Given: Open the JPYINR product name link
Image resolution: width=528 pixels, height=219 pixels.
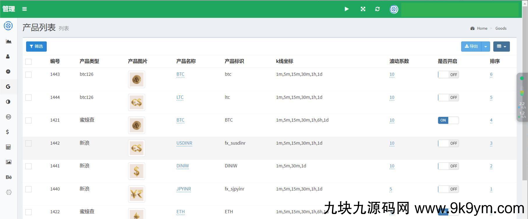Looking at the screenshot, I should pos(184,189).
